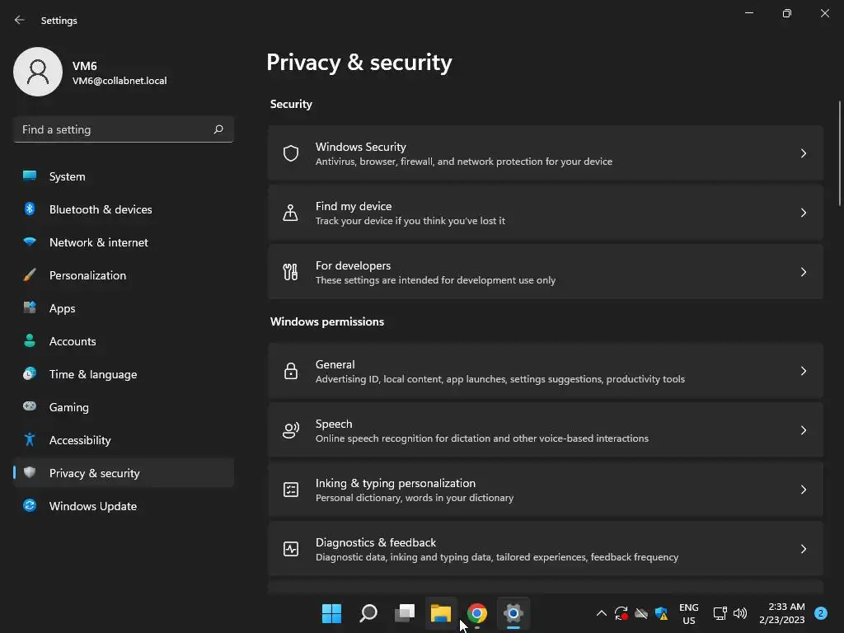Viewport: 844px width, 633px height.
Task: Click the Find my device icon
Action: (291, 213)
